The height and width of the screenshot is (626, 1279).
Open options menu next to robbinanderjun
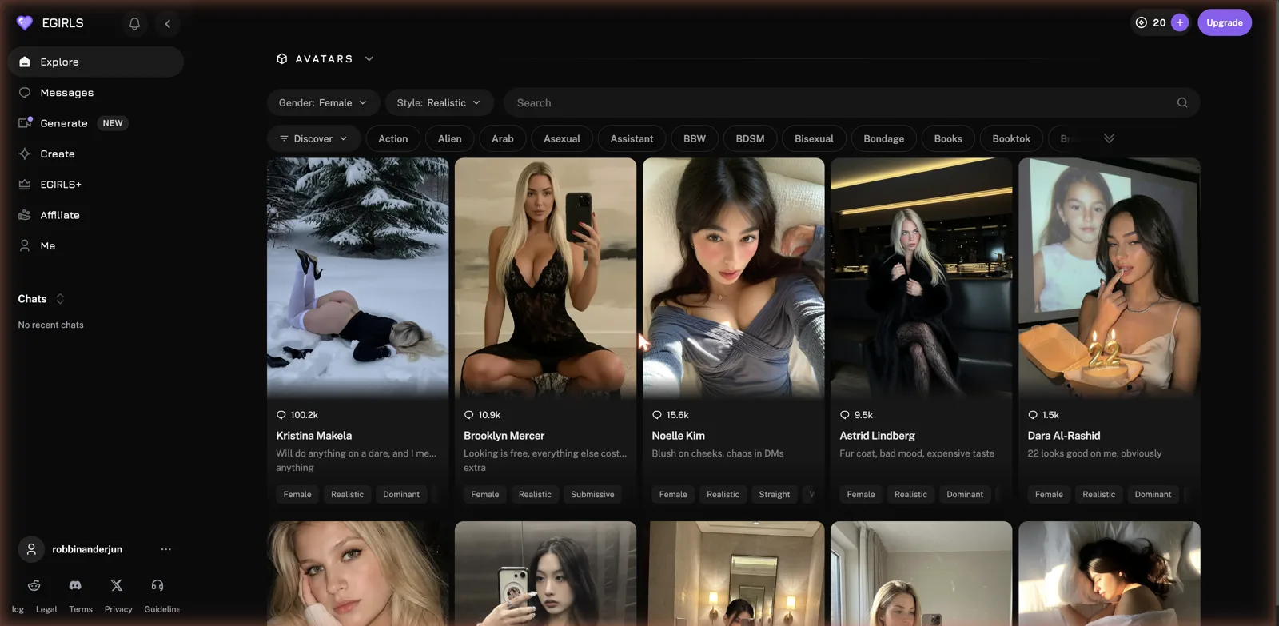tap(166, 549)
